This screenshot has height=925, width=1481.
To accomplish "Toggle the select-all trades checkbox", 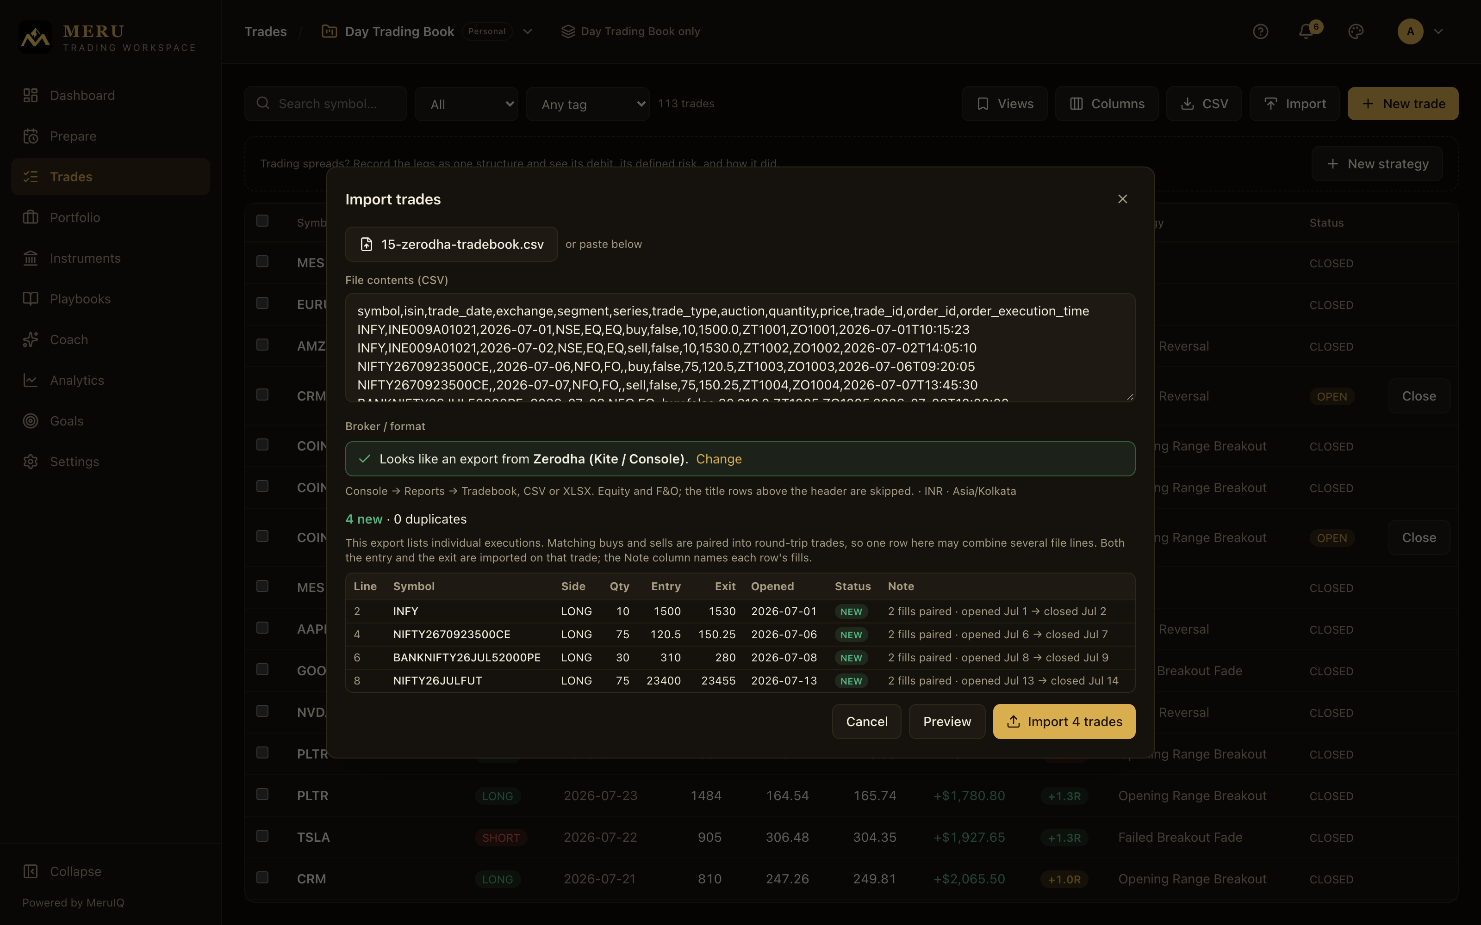I will coord(262,220).
